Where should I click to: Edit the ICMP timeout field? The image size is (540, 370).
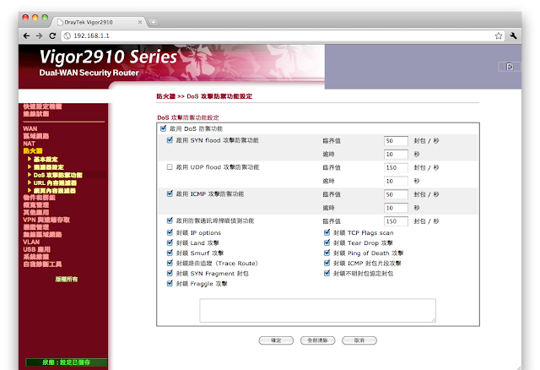(396, 208)
